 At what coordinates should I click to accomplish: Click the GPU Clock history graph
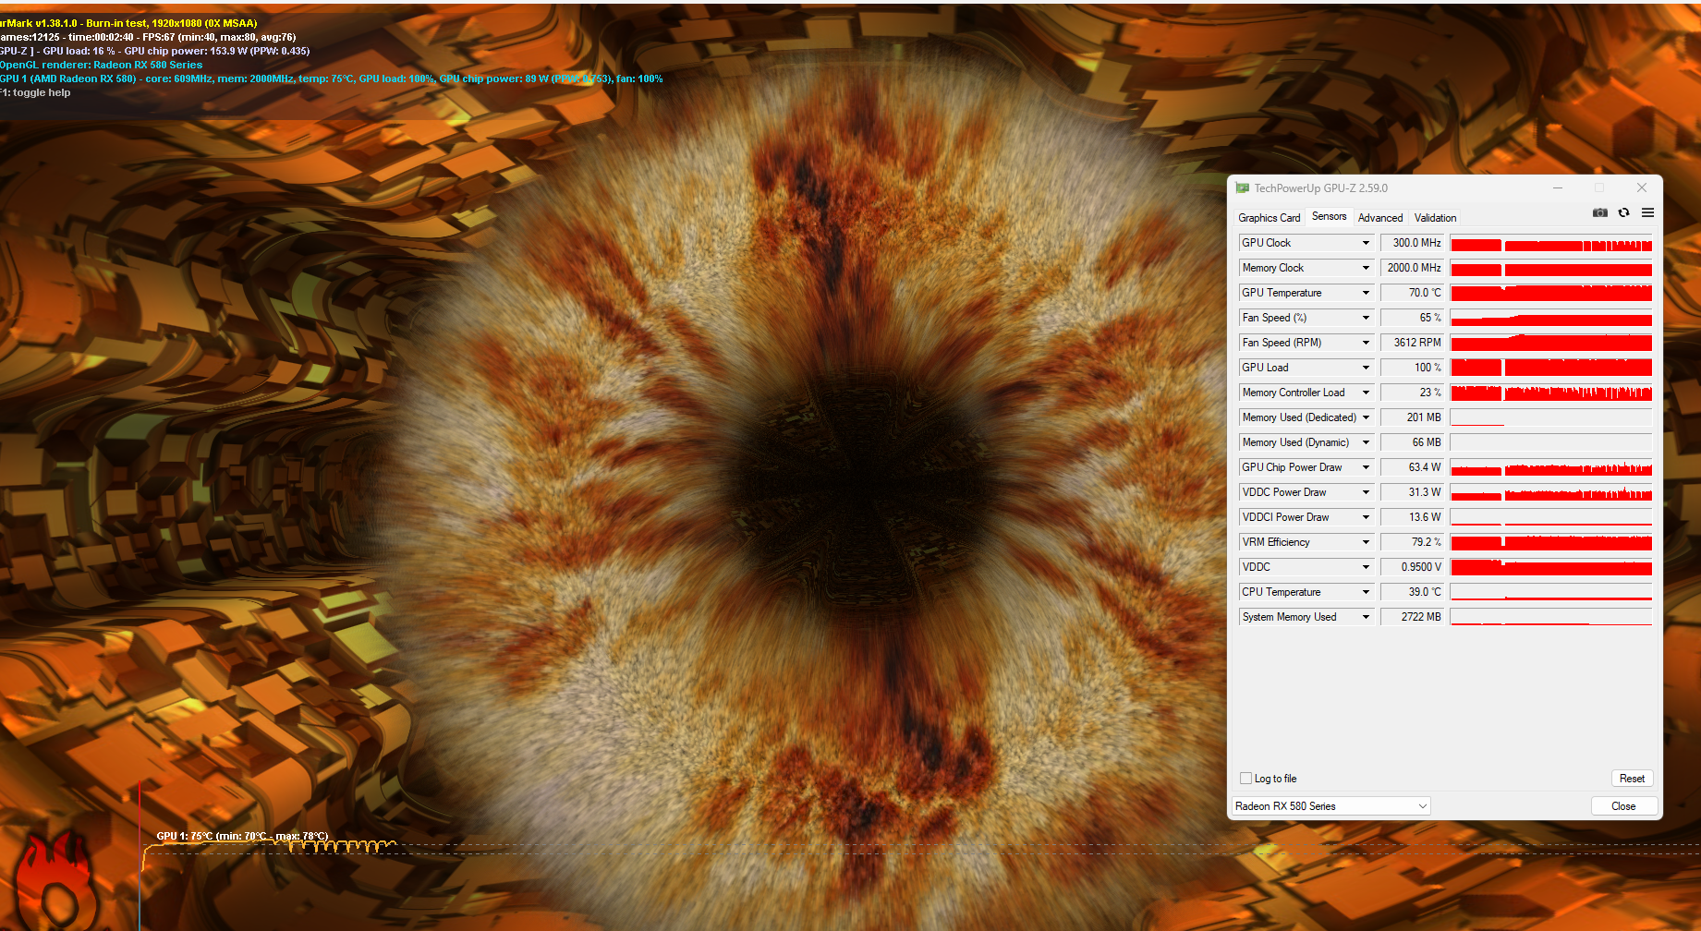tap(1551, 243)
